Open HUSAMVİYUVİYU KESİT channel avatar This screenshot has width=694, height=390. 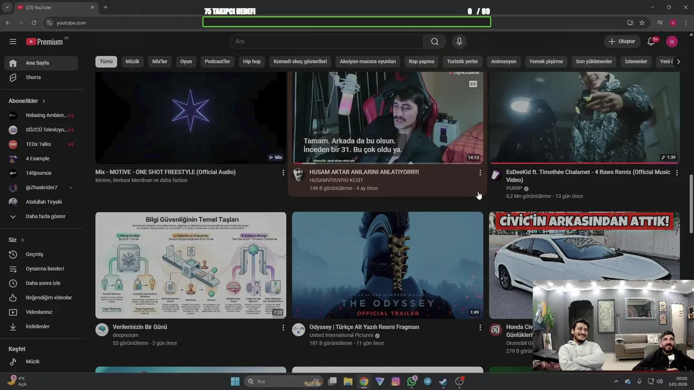[298, 174]
